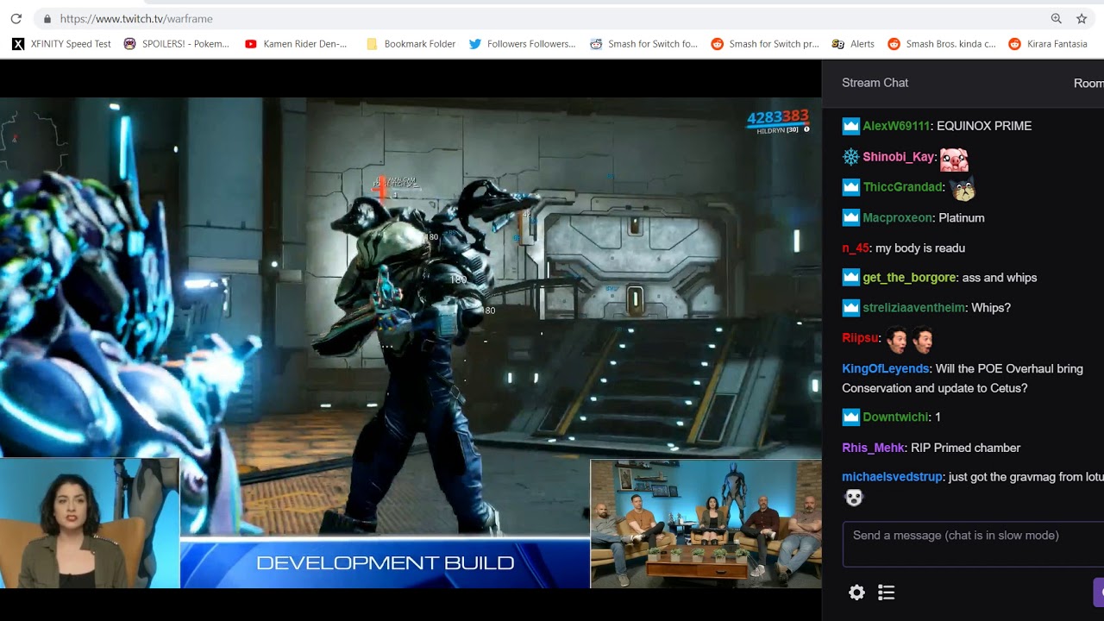Click username Rhis_Mehk in chat

[x=873, y=448]
